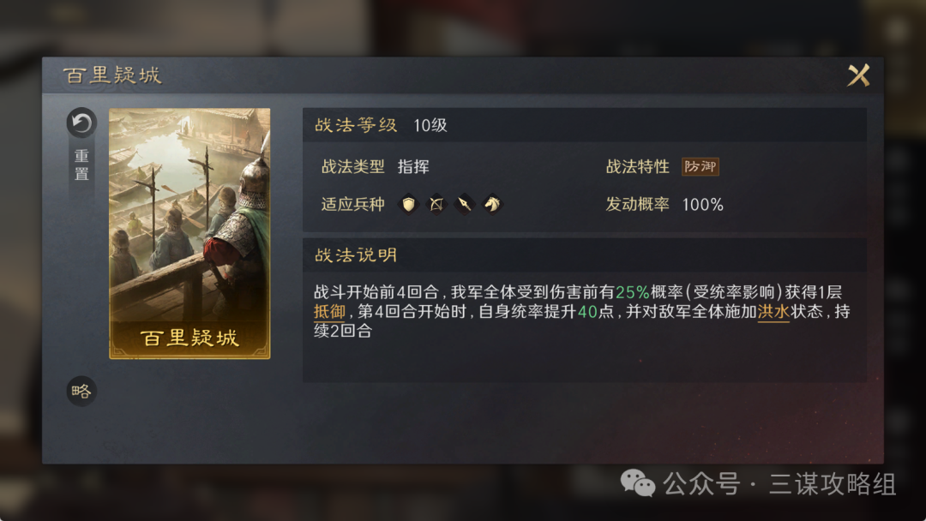Click the circular reset arrow icon
The image size is (926, 521).
[81, 123]
